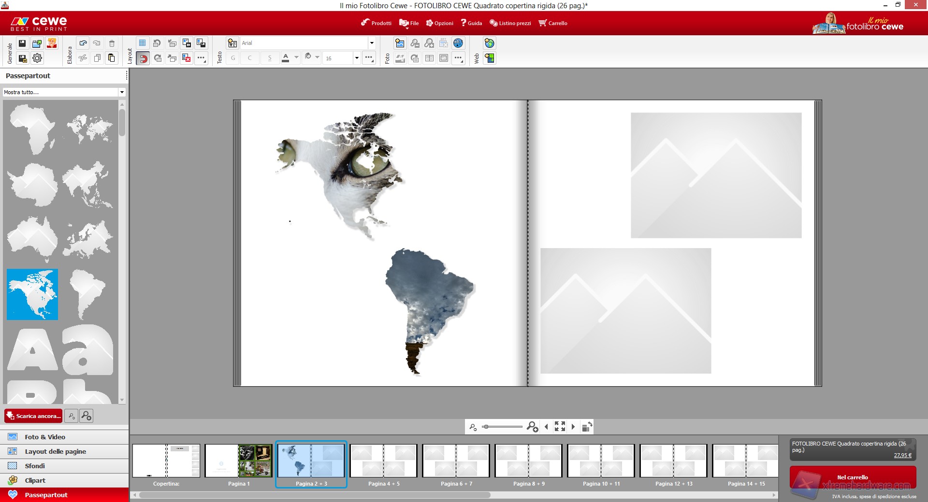Click the settings gear icon in Generale

pos(37,58)
